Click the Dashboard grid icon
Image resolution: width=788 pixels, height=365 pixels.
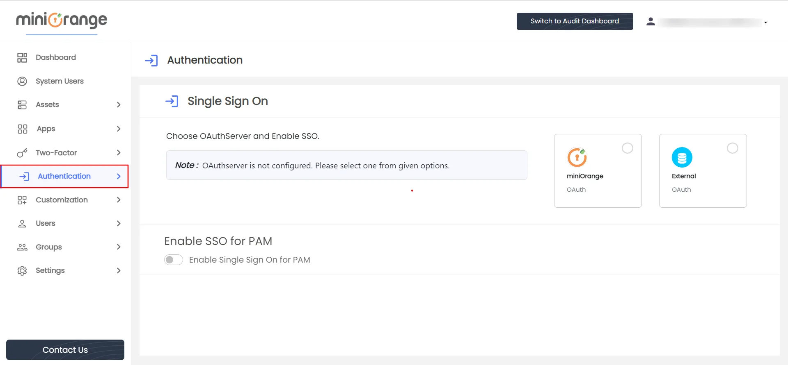point(22,58)
